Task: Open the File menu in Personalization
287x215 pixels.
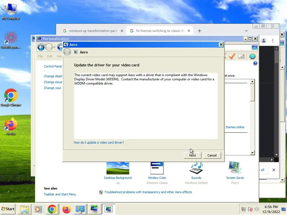Action: [x=40, y=56]
